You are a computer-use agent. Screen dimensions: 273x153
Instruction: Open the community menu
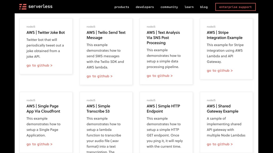[169, 7]
